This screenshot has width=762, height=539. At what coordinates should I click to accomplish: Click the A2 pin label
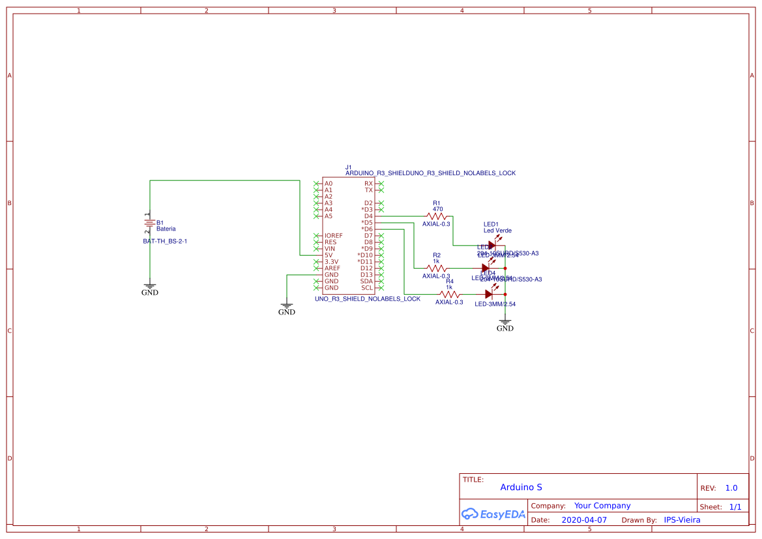click(329, 197)
